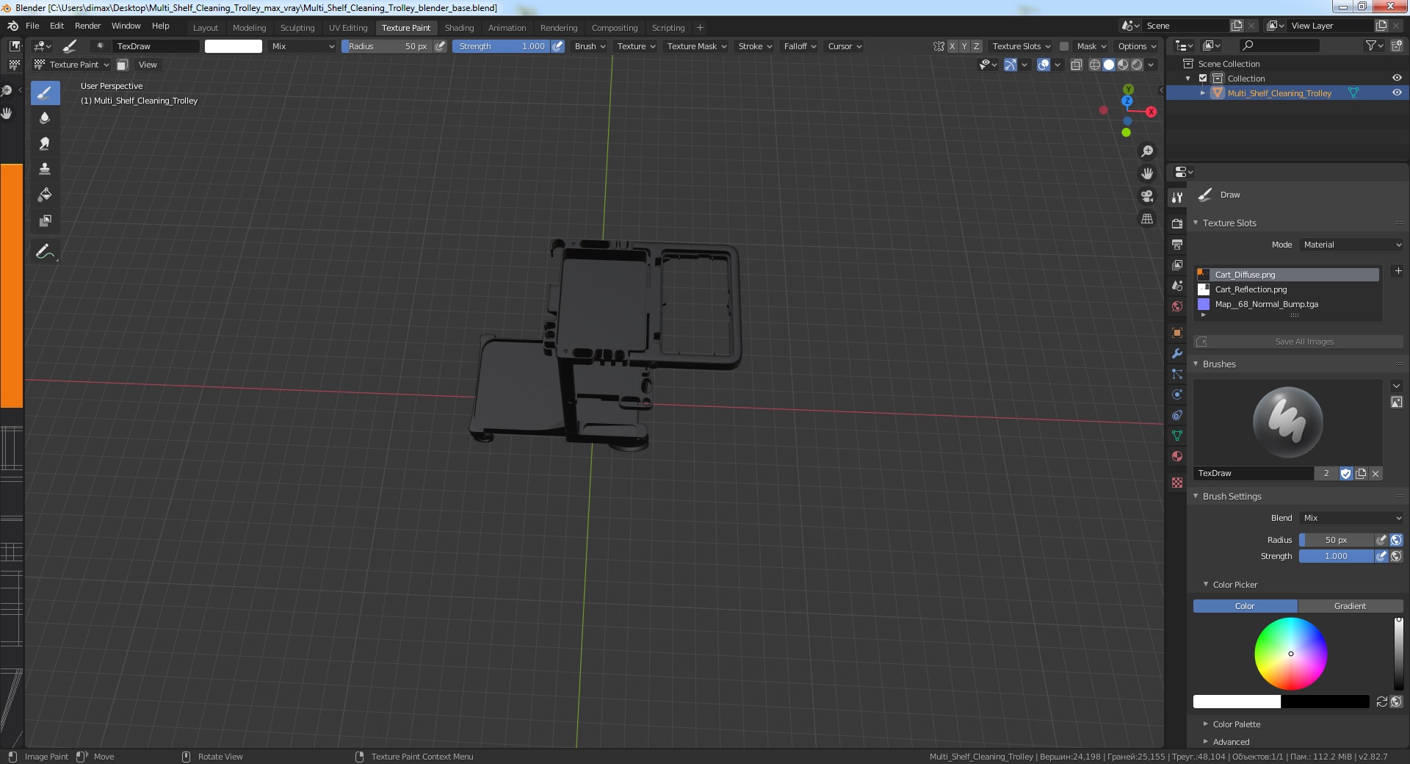Screen dimensions: 1410x764
Task: Open Object Data mesh tab
Action: pos(1177,436)
